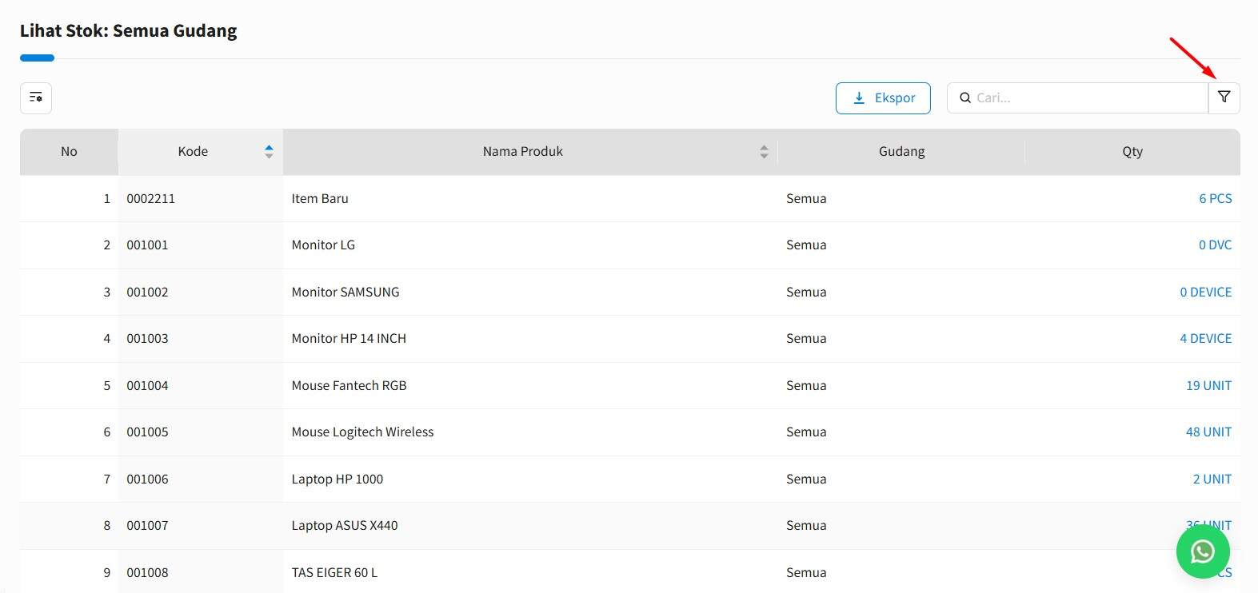Click the Mouse Fantech RGB product name
The width and height of the screenshot is (1258, 593).
click(349, 385)
